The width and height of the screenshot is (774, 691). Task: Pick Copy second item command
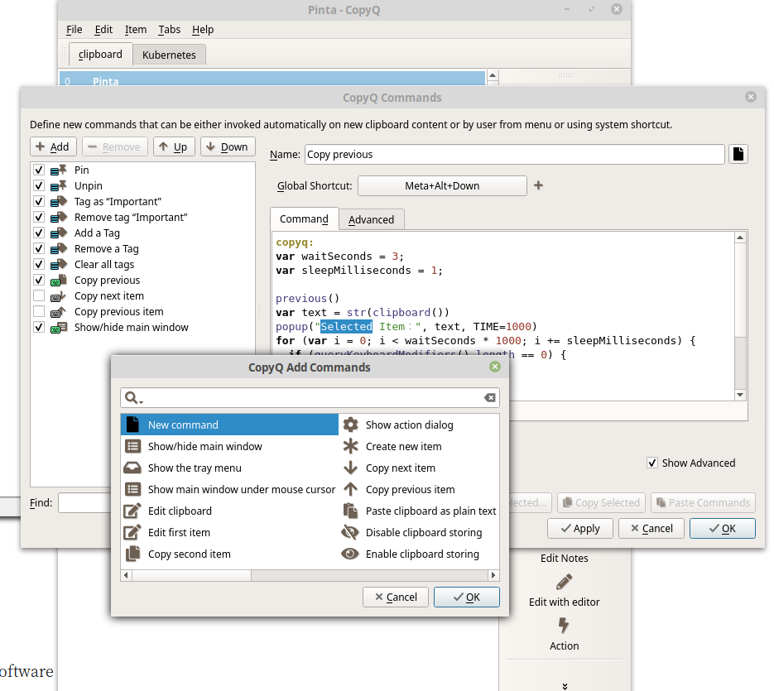tap(229, 554)
